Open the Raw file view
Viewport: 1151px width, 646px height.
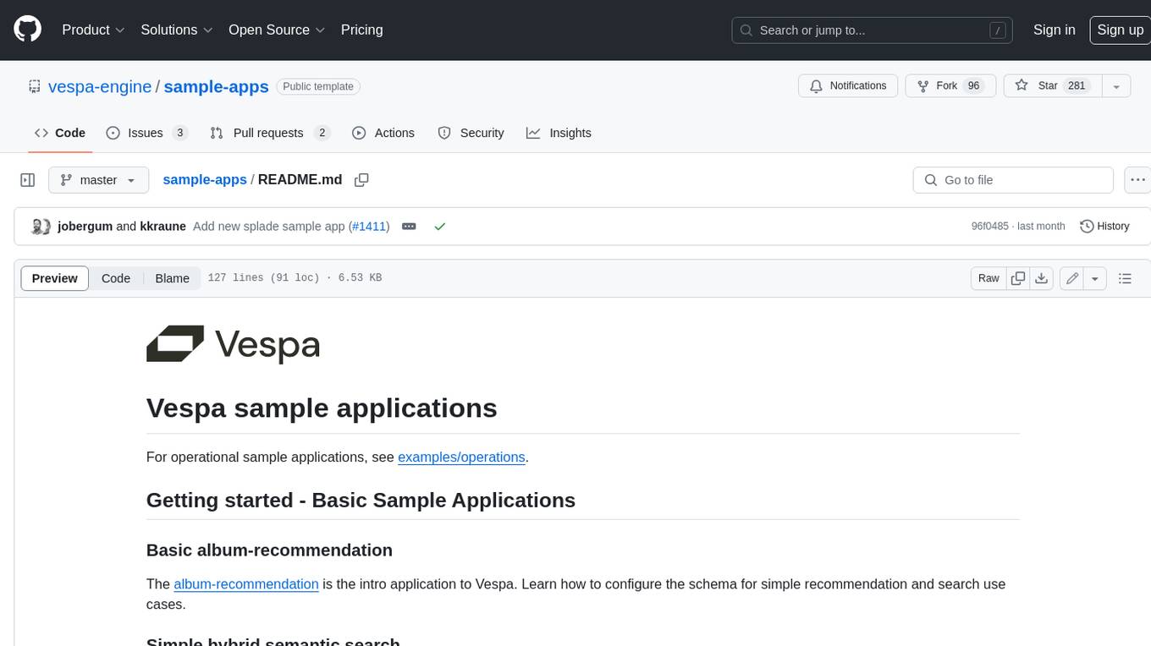pos(989,278)
